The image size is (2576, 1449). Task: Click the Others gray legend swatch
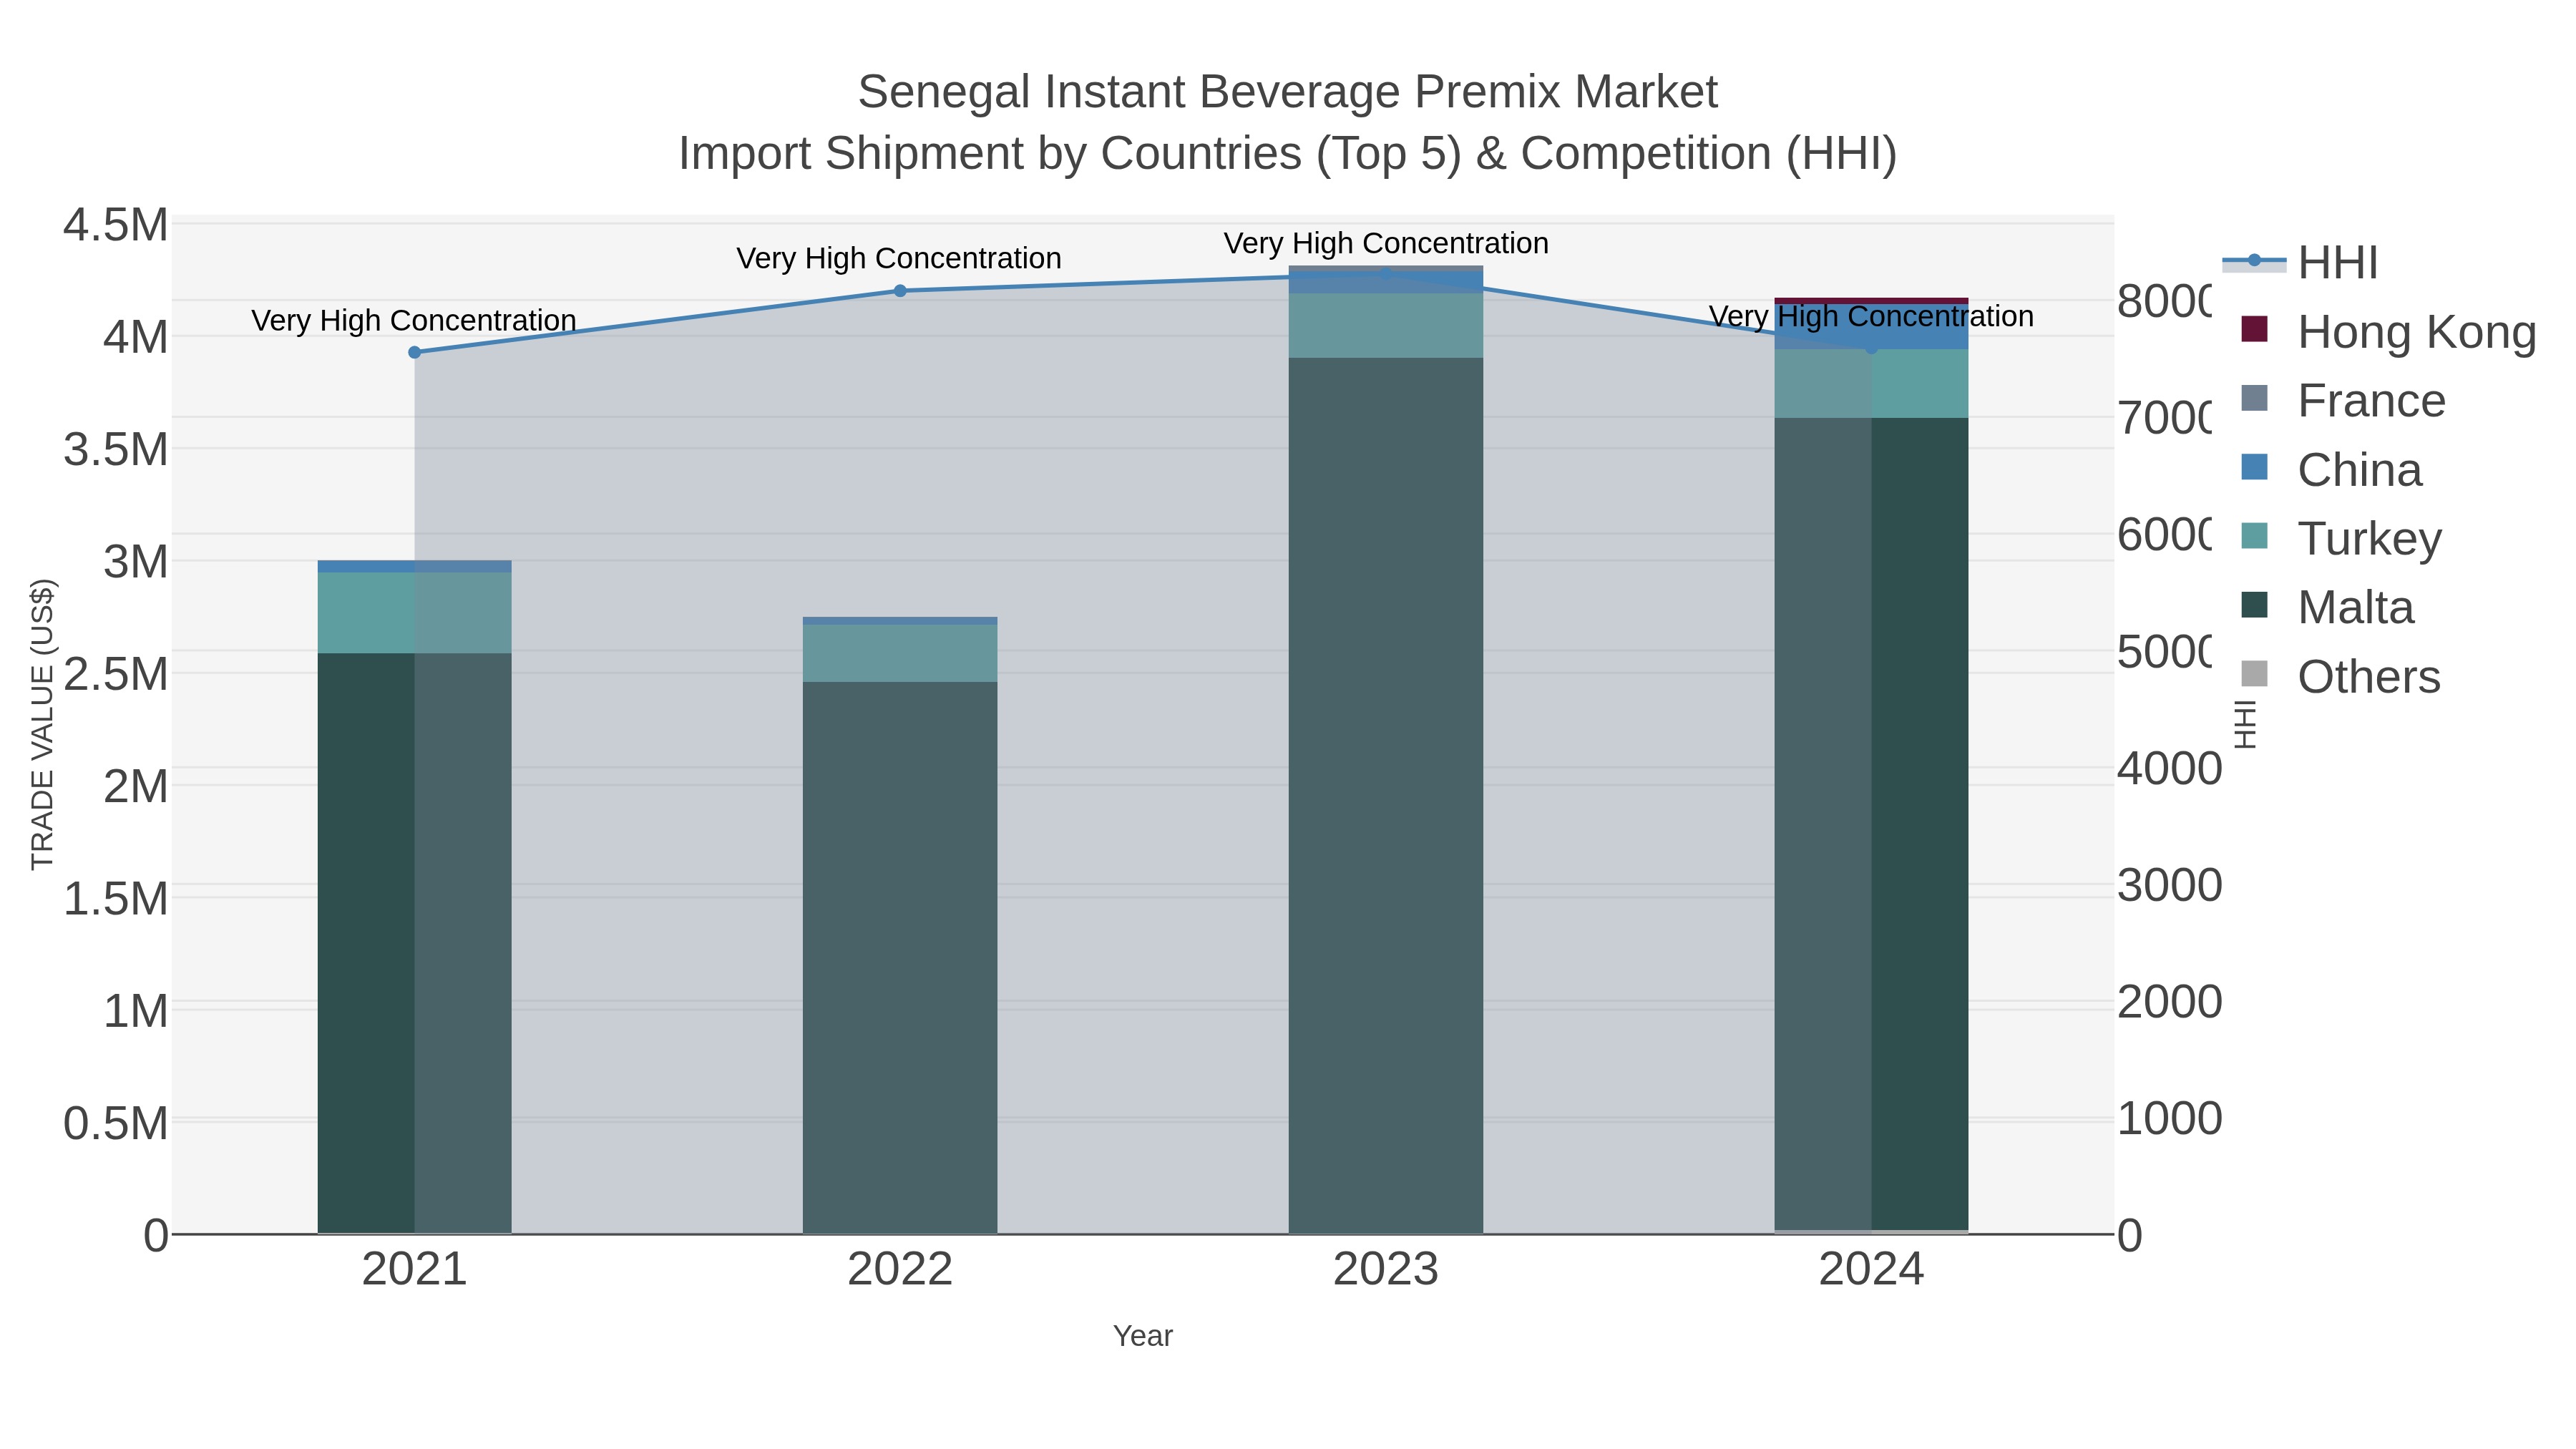2254,674
